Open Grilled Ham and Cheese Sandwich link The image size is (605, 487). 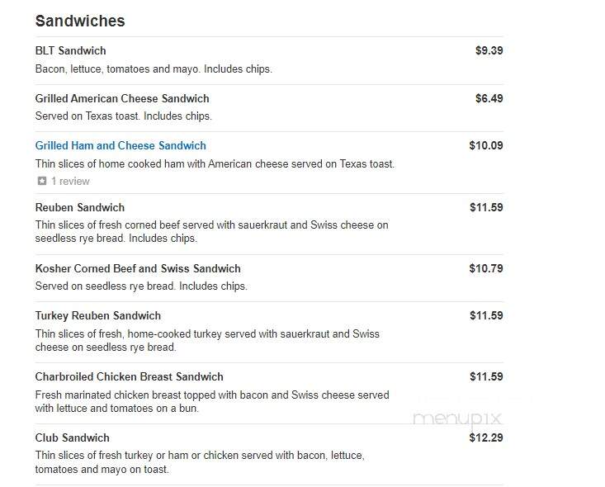click(x=121, y=145)
